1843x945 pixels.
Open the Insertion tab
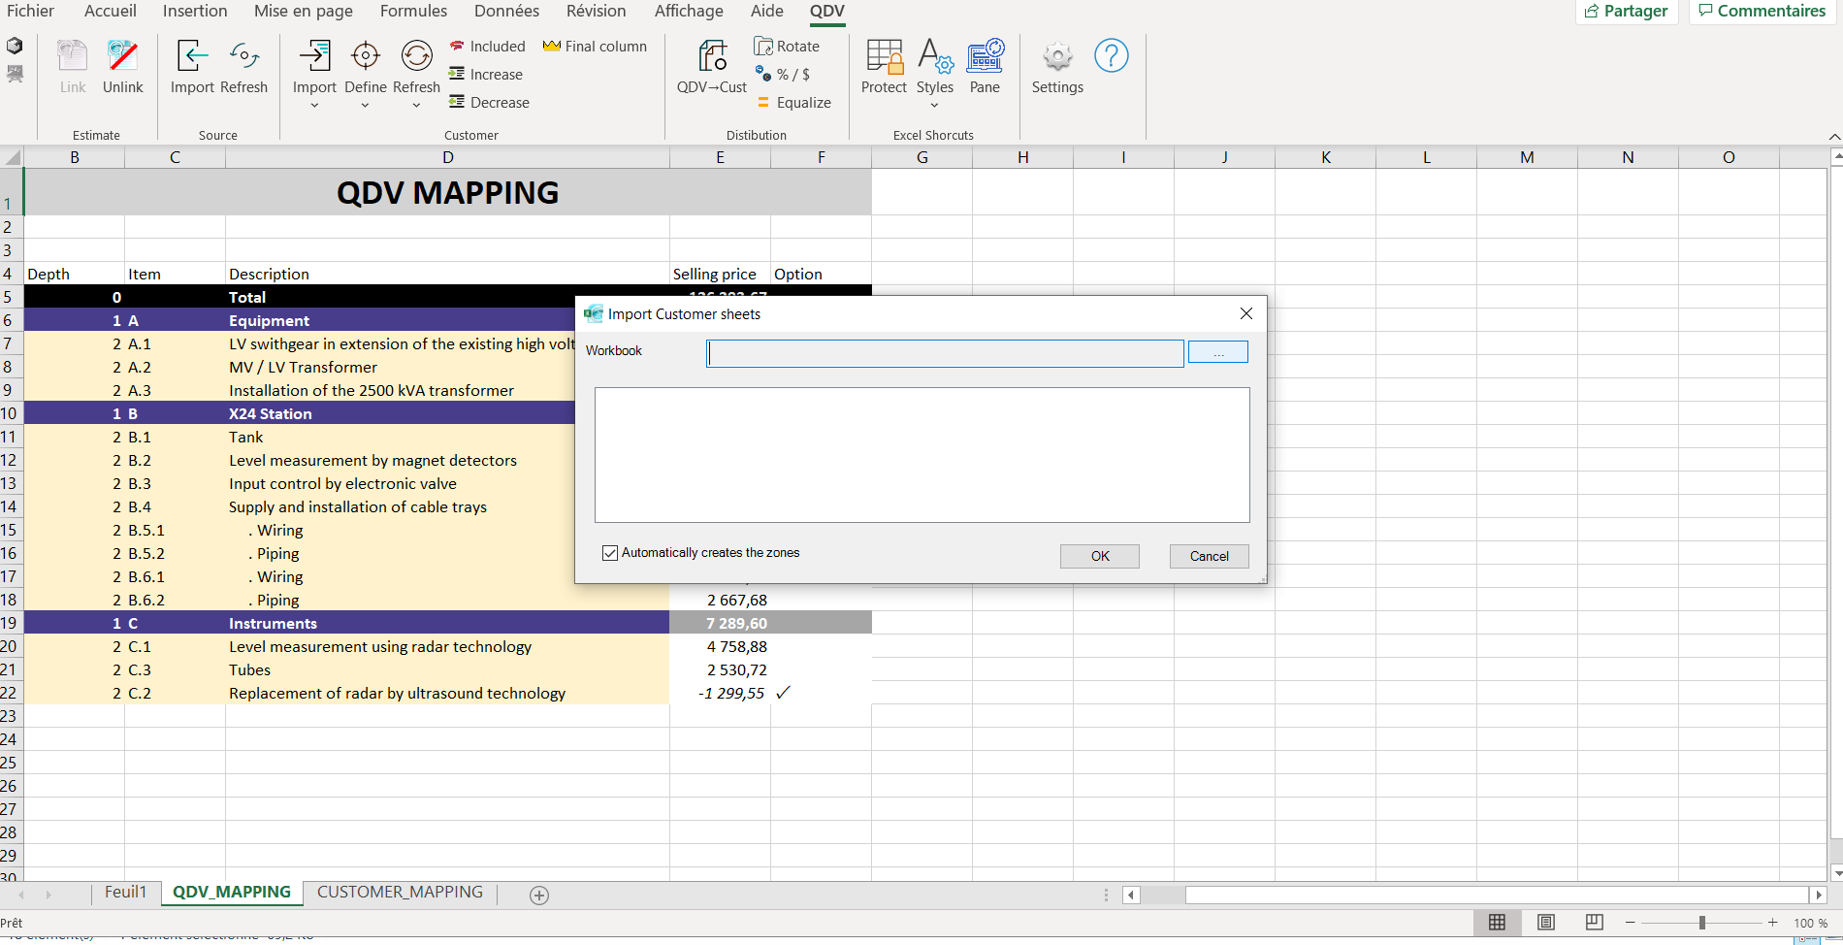coord(195,11)
